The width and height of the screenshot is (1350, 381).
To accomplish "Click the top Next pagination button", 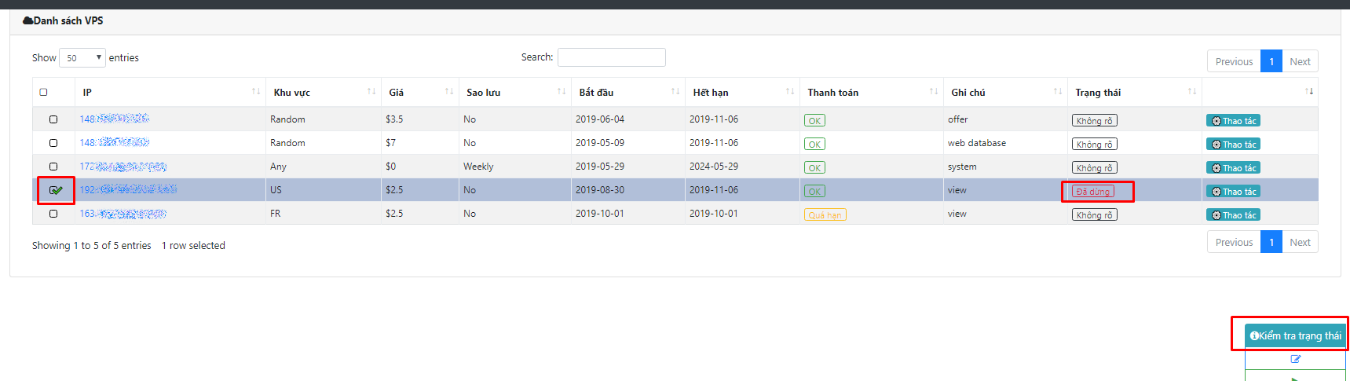I will pos(1300,61).
